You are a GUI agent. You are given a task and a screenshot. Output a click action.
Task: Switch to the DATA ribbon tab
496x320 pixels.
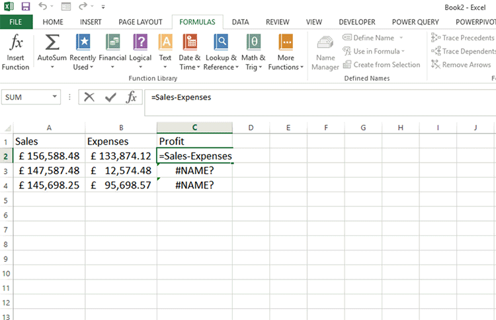[x=240, y=22]
